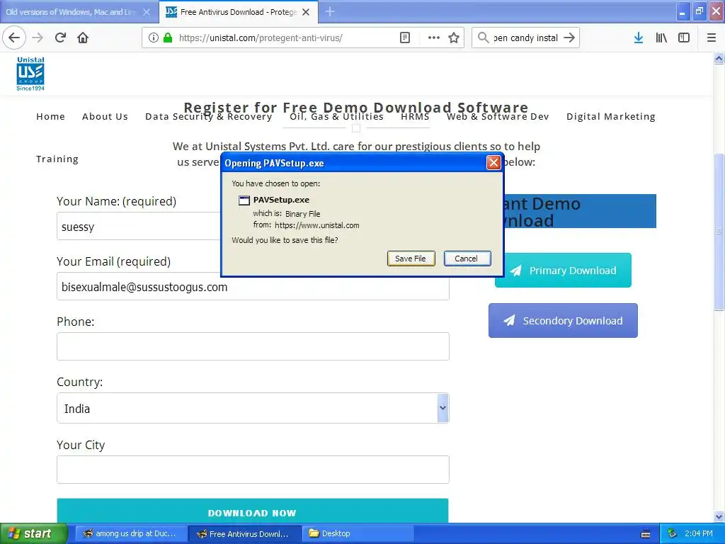
Task: Click the vertical scrollbar thumb
Action: 719,232
